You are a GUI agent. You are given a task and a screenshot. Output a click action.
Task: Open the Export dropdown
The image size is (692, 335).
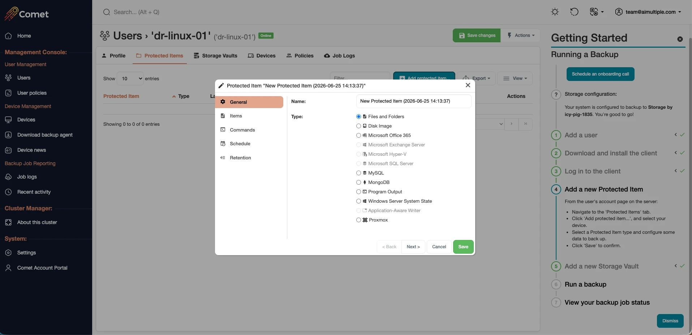coord(476,78)
